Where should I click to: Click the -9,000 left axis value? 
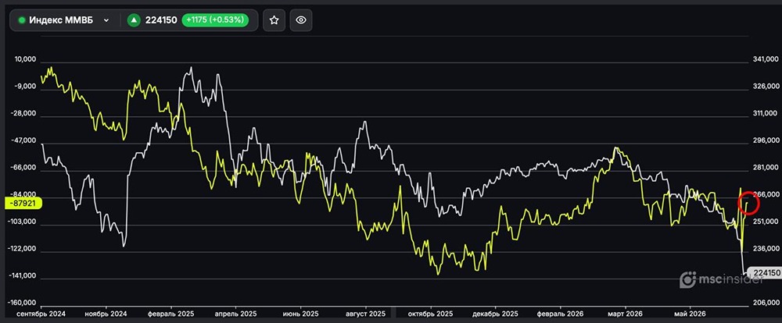[x=27, y=86]
